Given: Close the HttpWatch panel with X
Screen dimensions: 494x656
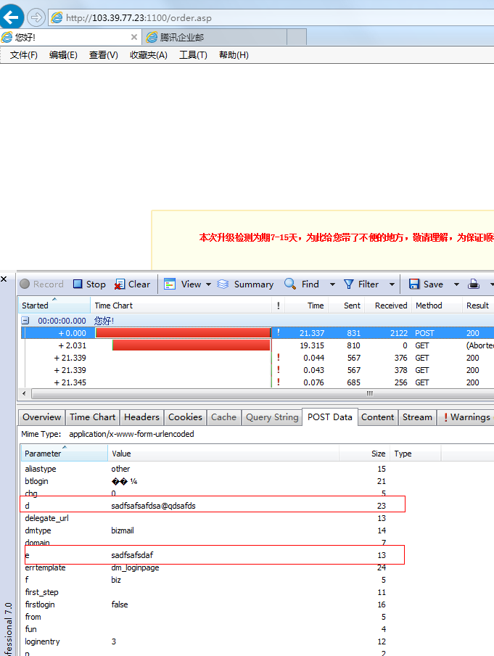Looking at the screenshot, I should [x=4, y=279].
